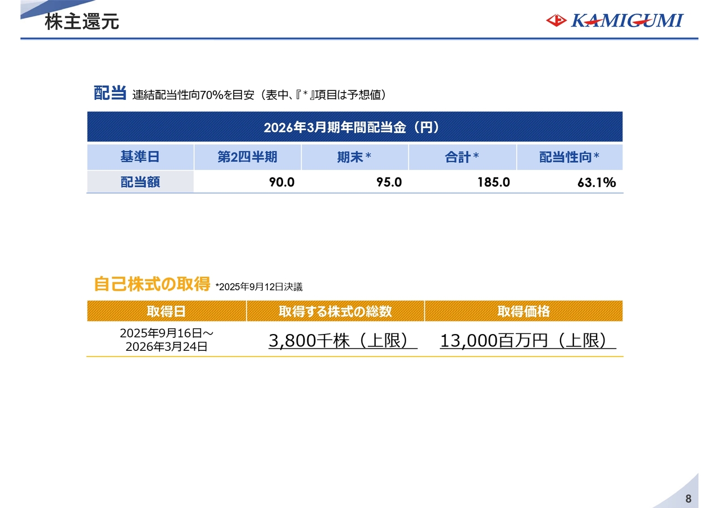Select the 配当額 row label
Image resolution: width=719 pixels, height=508 pixels.
140,182
